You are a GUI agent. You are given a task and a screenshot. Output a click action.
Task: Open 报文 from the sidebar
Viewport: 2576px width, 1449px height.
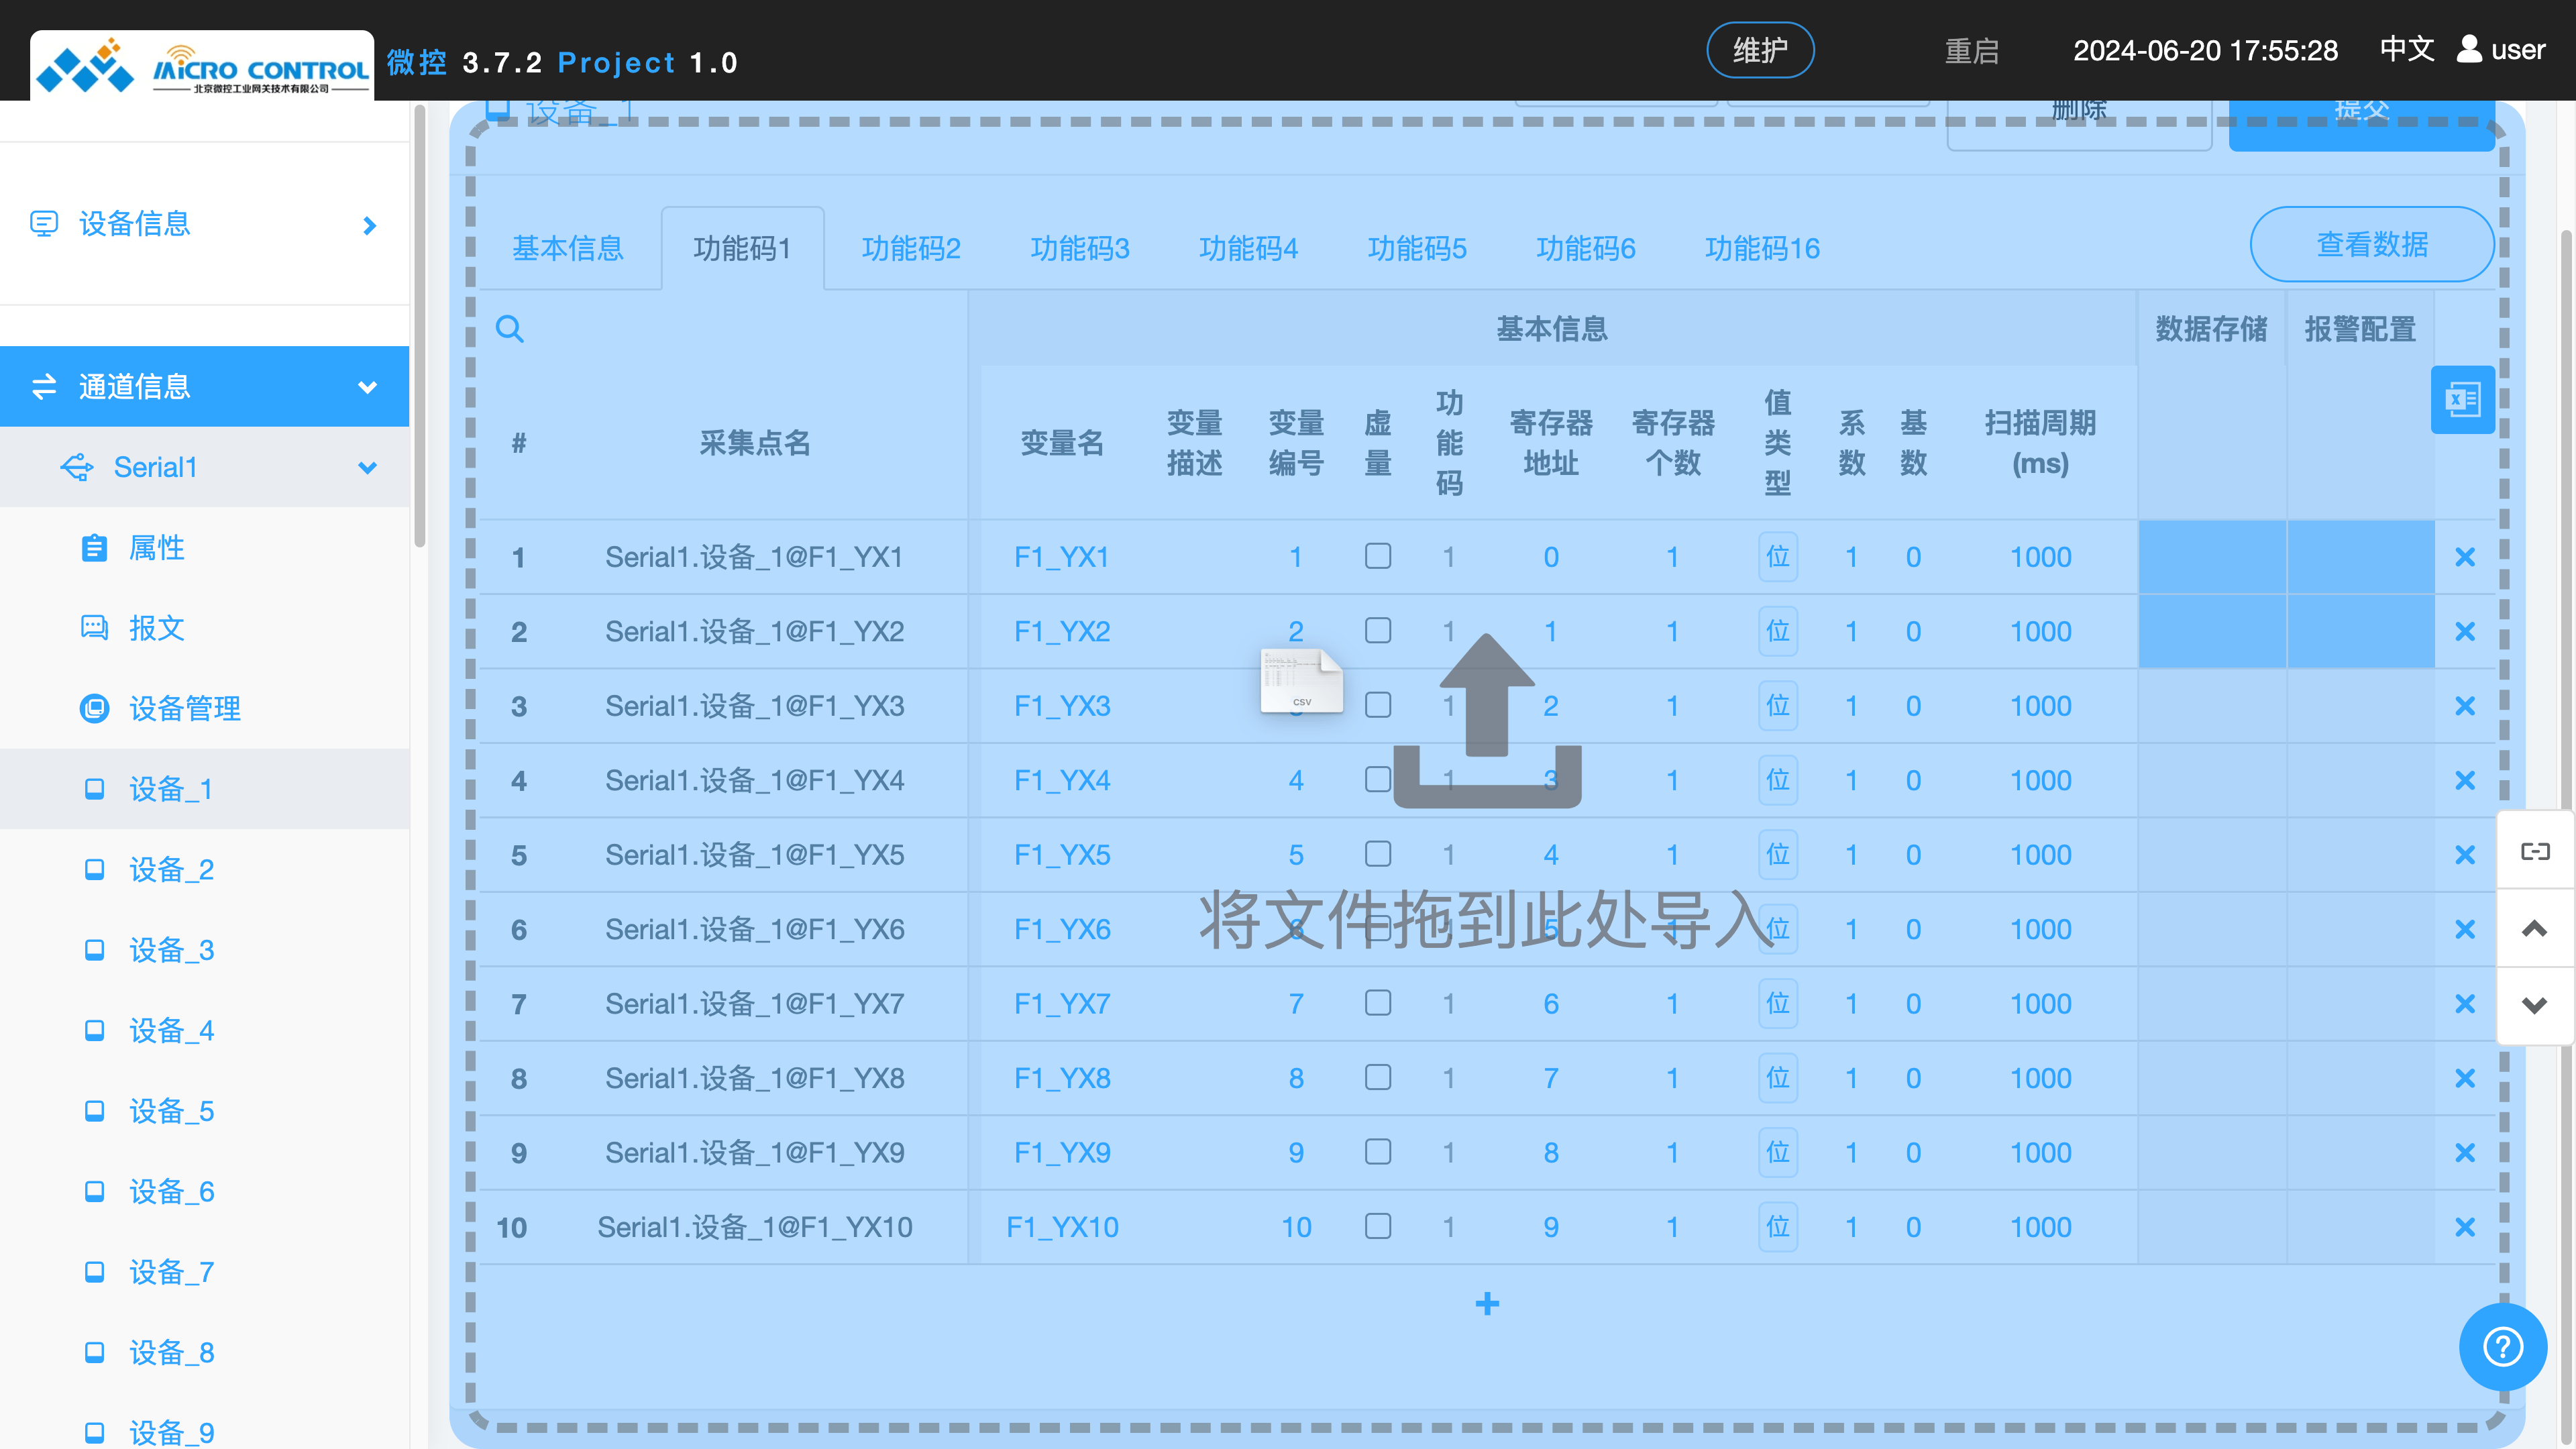[x=157, y=628]
